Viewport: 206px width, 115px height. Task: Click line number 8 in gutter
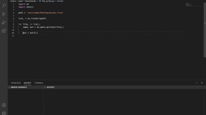point(14,24)
